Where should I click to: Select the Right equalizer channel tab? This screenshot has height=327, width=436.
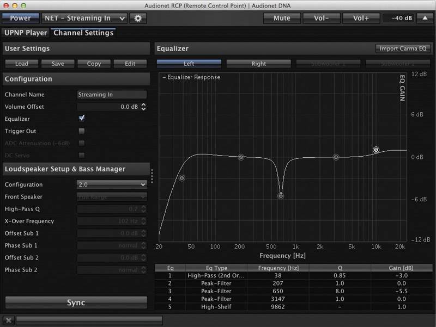(258, 64)
